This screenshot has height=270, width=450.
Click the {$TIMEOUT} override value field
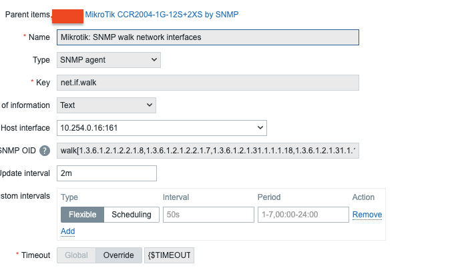[169, 255]
